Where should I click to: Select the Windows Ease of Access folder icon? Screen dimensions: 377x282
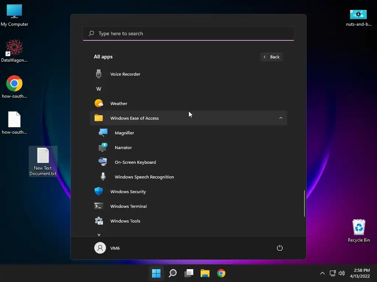tap(99, 118)
